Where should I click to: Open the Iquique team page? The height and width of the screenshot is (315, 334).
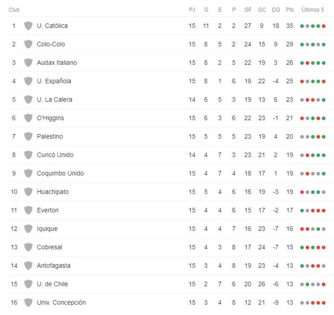(47, 229)
